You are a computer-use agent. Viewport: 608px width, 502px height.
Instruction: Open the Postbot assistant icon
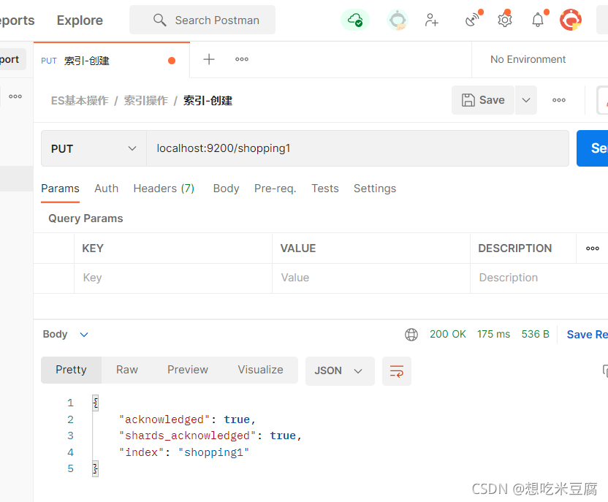pos(398,20)
